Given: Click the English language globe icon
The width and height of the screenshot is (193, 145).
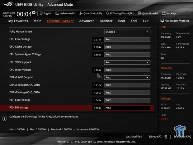Looking at the screenshot, I should click(x=41, y=13).
